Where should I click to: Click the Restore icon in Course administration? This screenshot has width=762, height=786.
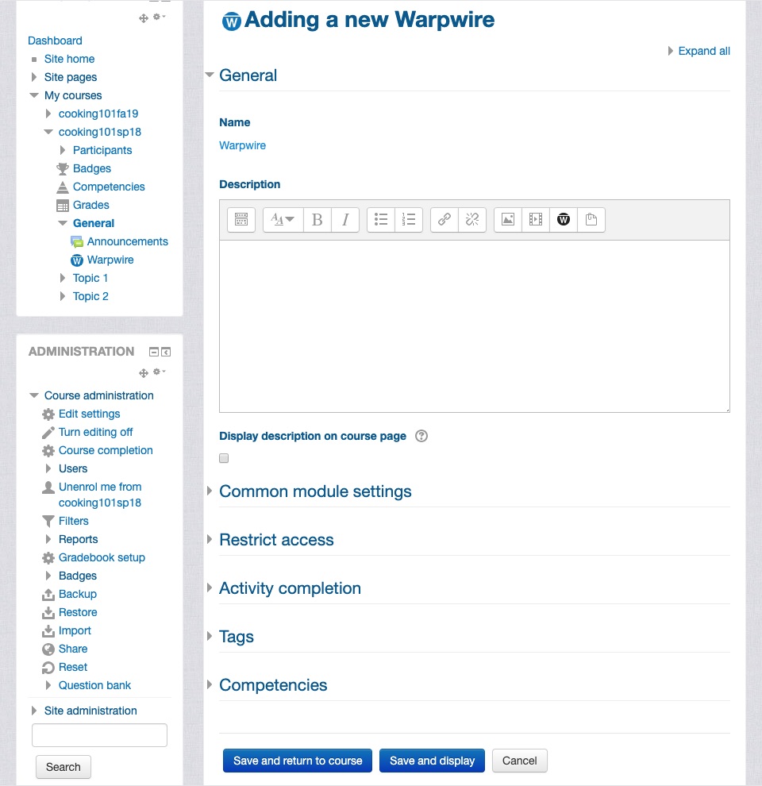coord(48,613)
